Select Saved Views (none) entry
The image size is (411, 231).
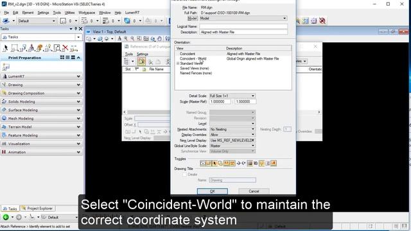pos(194,69)
